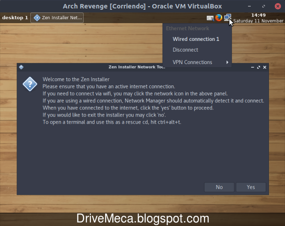The image size is (285, 226).
Task: Click the Zen Installer window's diamond menu icon
Action: (21, 67)
